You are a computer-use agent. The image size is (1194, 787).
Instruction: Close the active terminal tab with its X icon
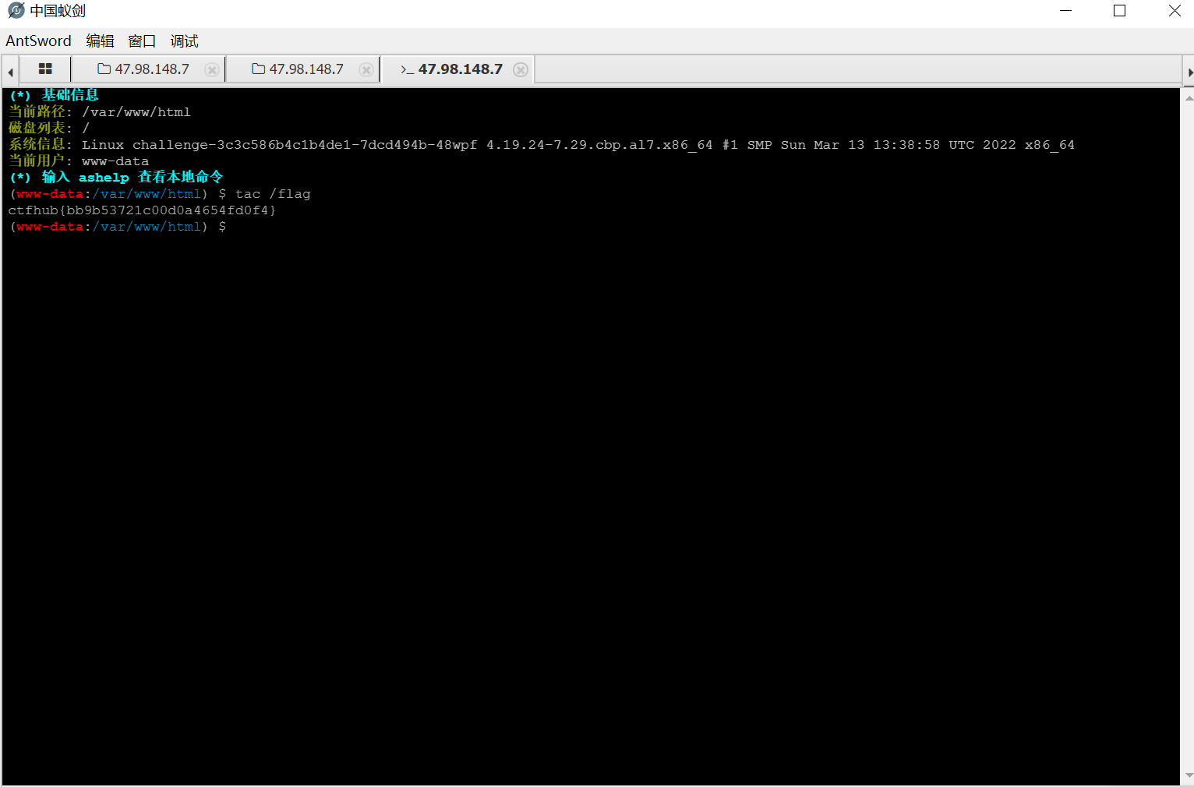pos(521,69)
